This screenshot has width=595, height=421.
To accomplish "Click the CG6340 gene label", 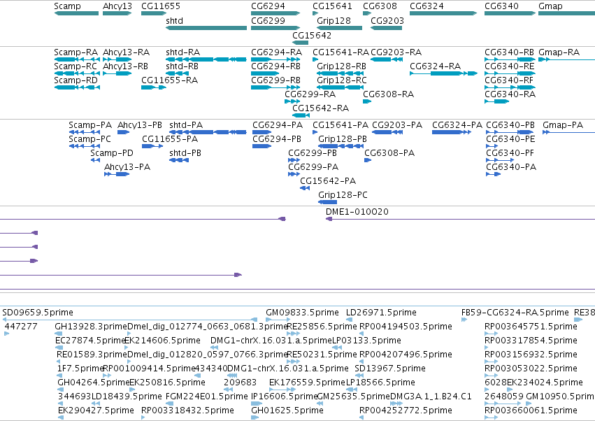I will coord(501,6).
